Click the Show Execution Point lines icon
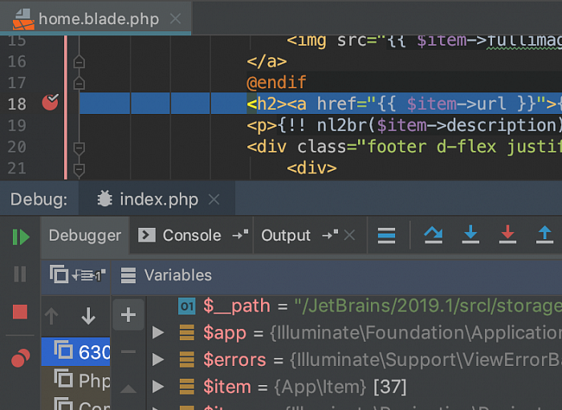This screenshot has height=410, width=562. pos(386,235)
